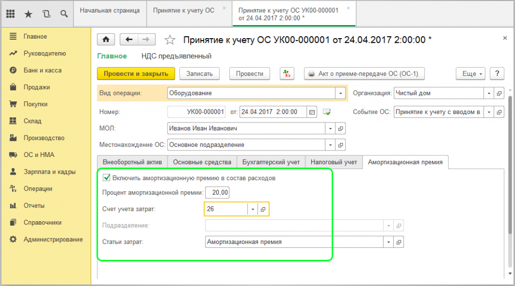Image resolution: width=515 pixels, height=286 pixels.
Task: Open the Дт/Кт postings icon
Action: coord(287,74)
